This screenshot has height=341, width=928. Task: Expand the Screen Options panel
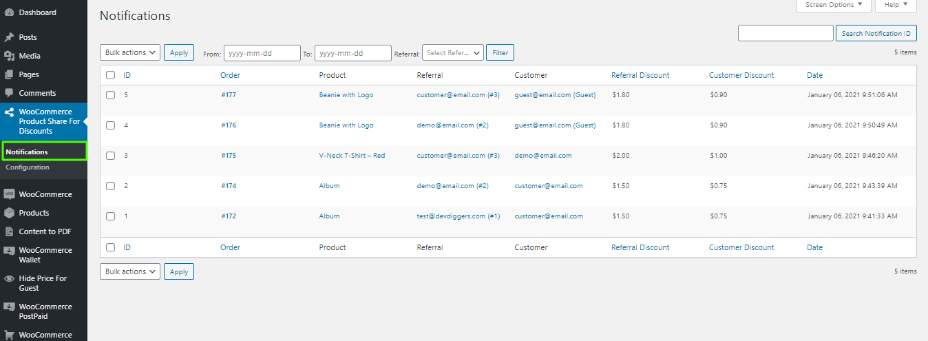834,5
